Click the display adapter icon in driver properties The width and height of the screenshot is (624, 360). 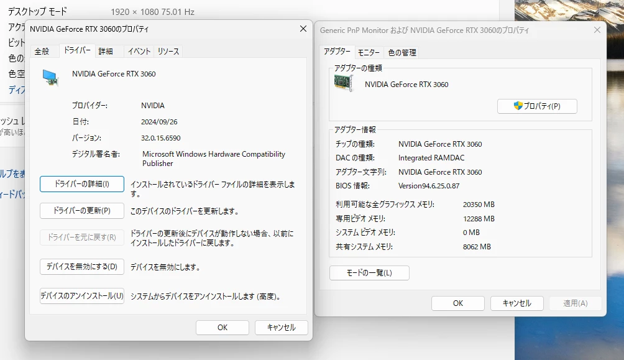[x=50, y=77]
